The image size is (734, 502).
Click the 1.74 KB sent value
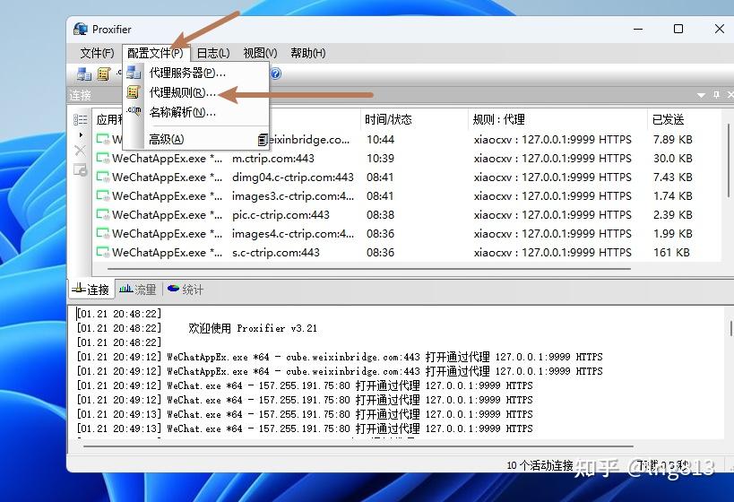[x=673, y=195]
